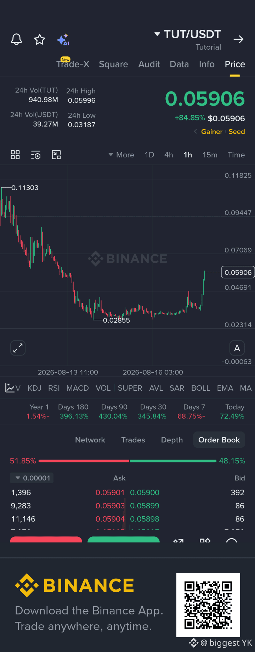The height and width of the screenshot is (652, 255).
Task: Tap the bid price 0.05899
Action: pyautogui.click(x=144, y=506)
